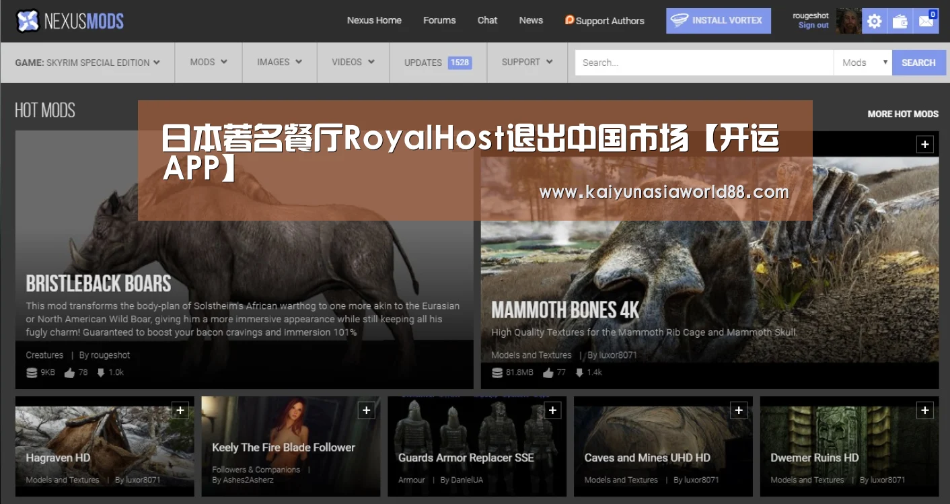Click Followers & Companions category link
The height and width of the screenshot is (504, 950).
coord(256,470)
